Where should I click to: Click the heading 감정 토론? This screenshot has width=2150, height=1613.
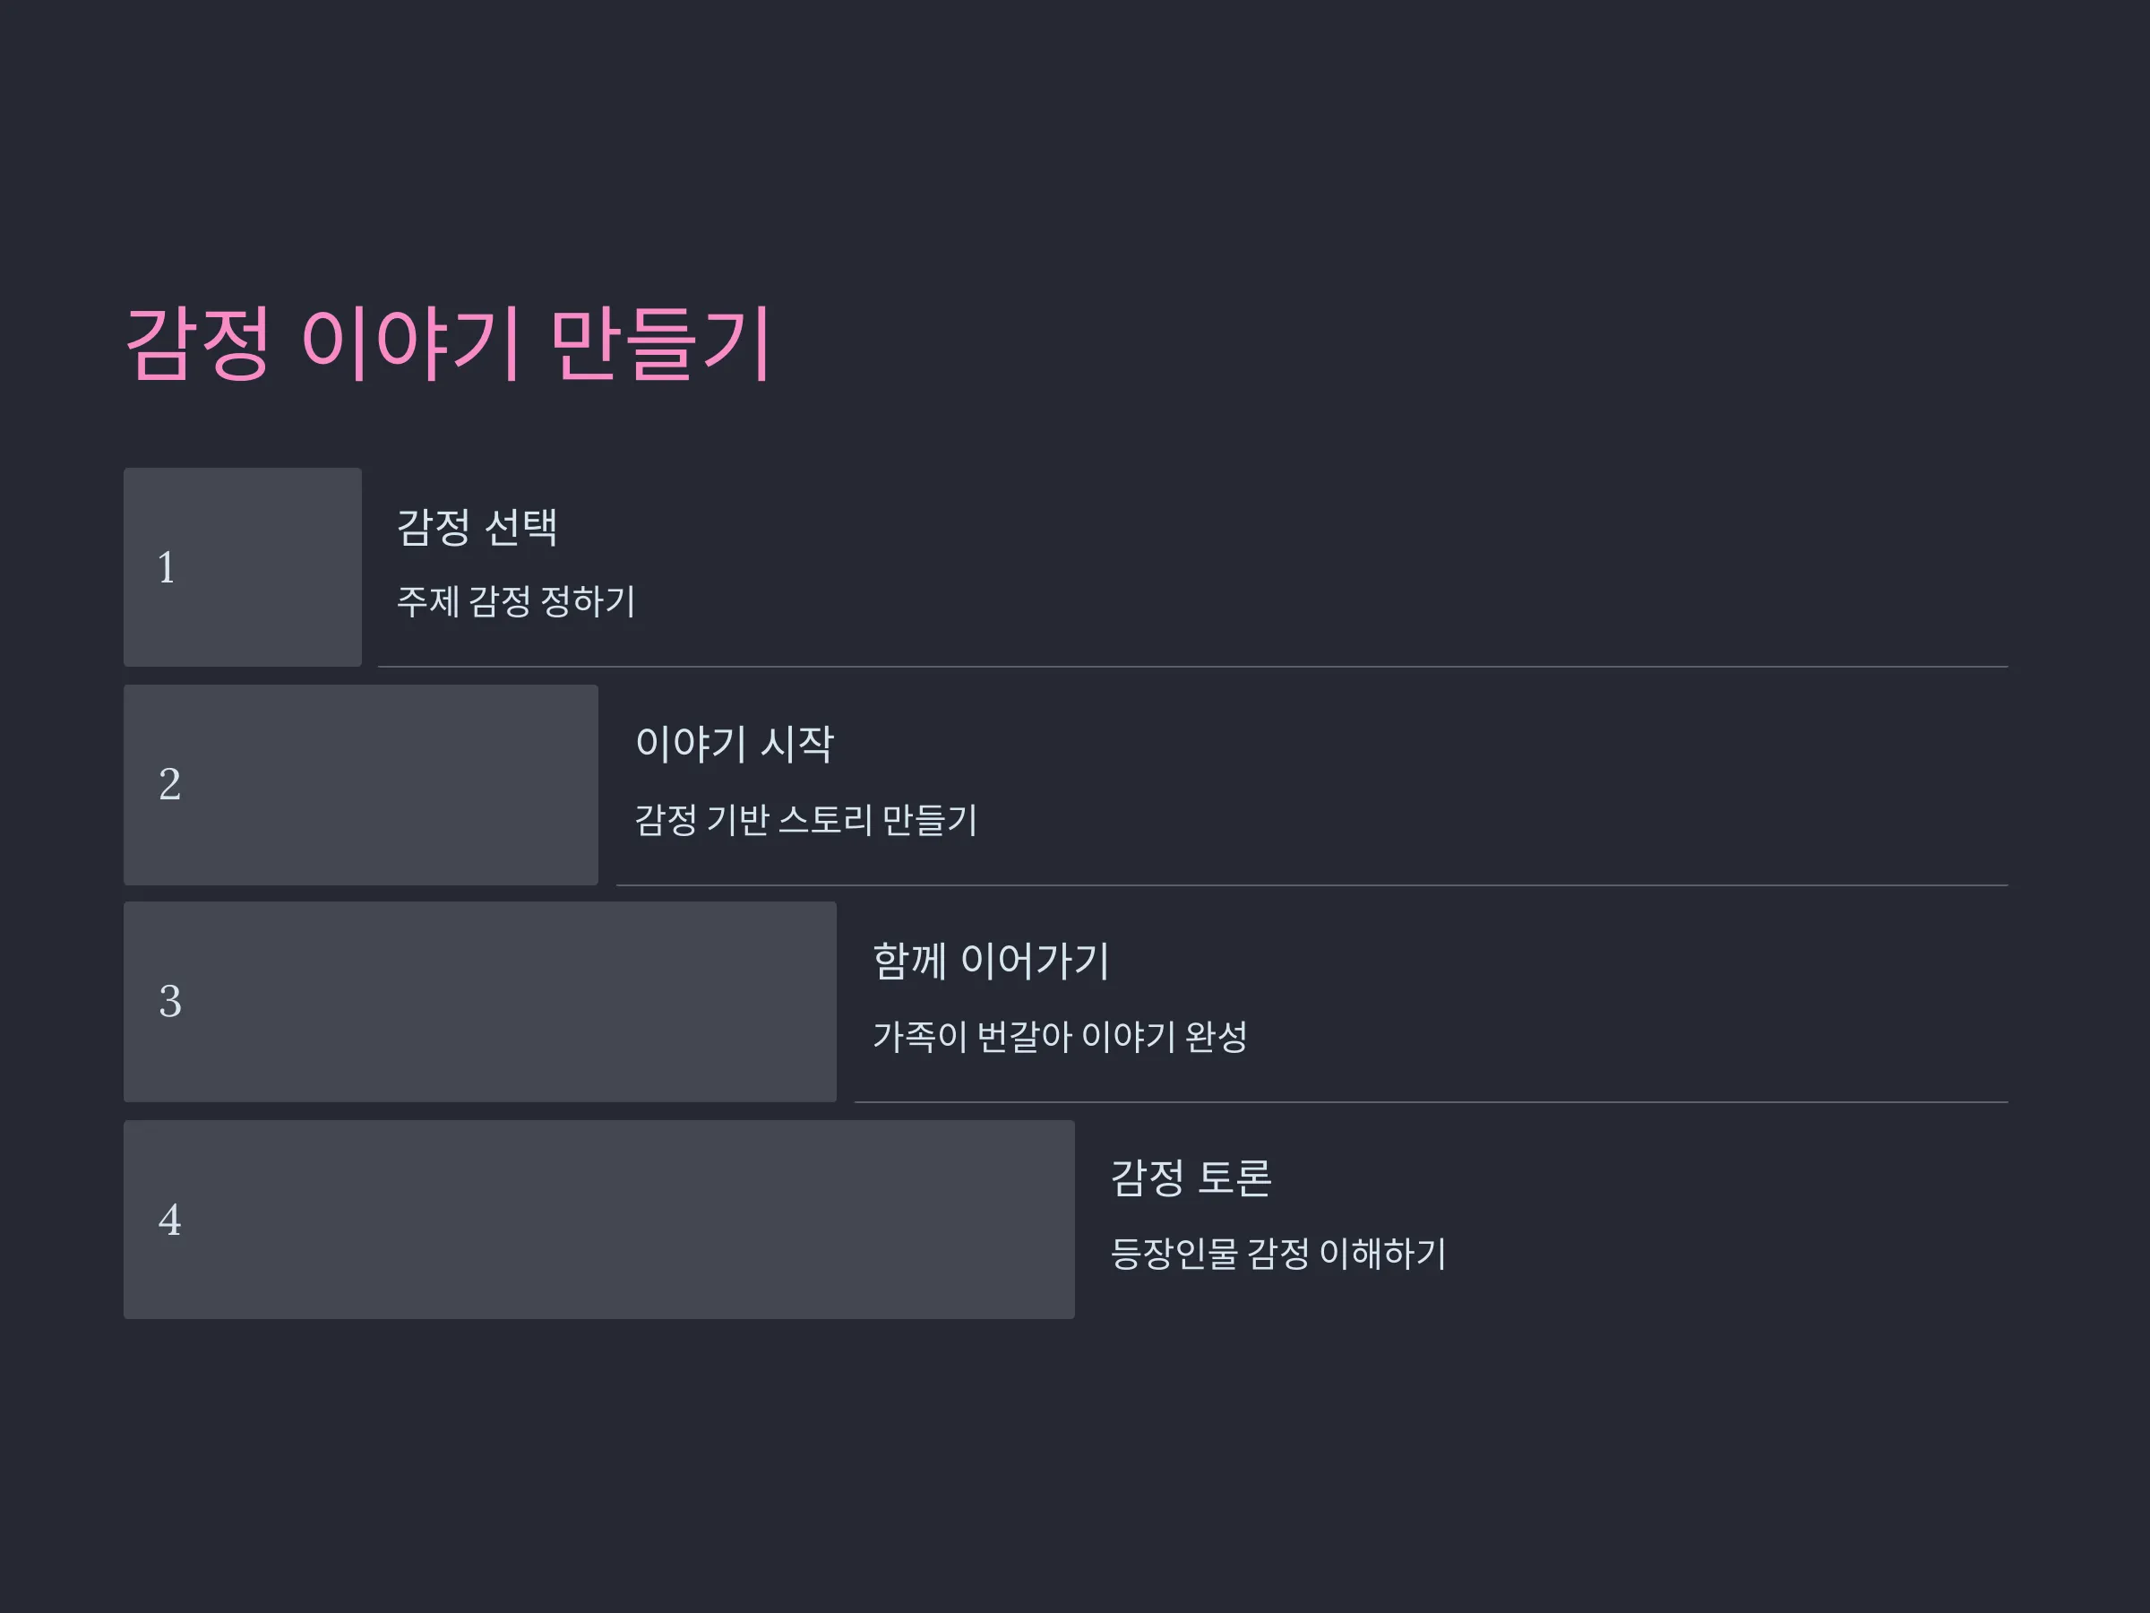click(1191, 1178)
